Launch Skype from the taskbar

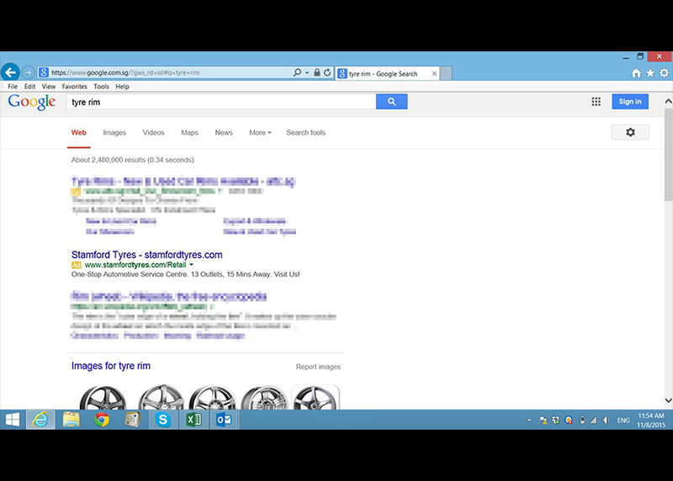tap(162, 420)
